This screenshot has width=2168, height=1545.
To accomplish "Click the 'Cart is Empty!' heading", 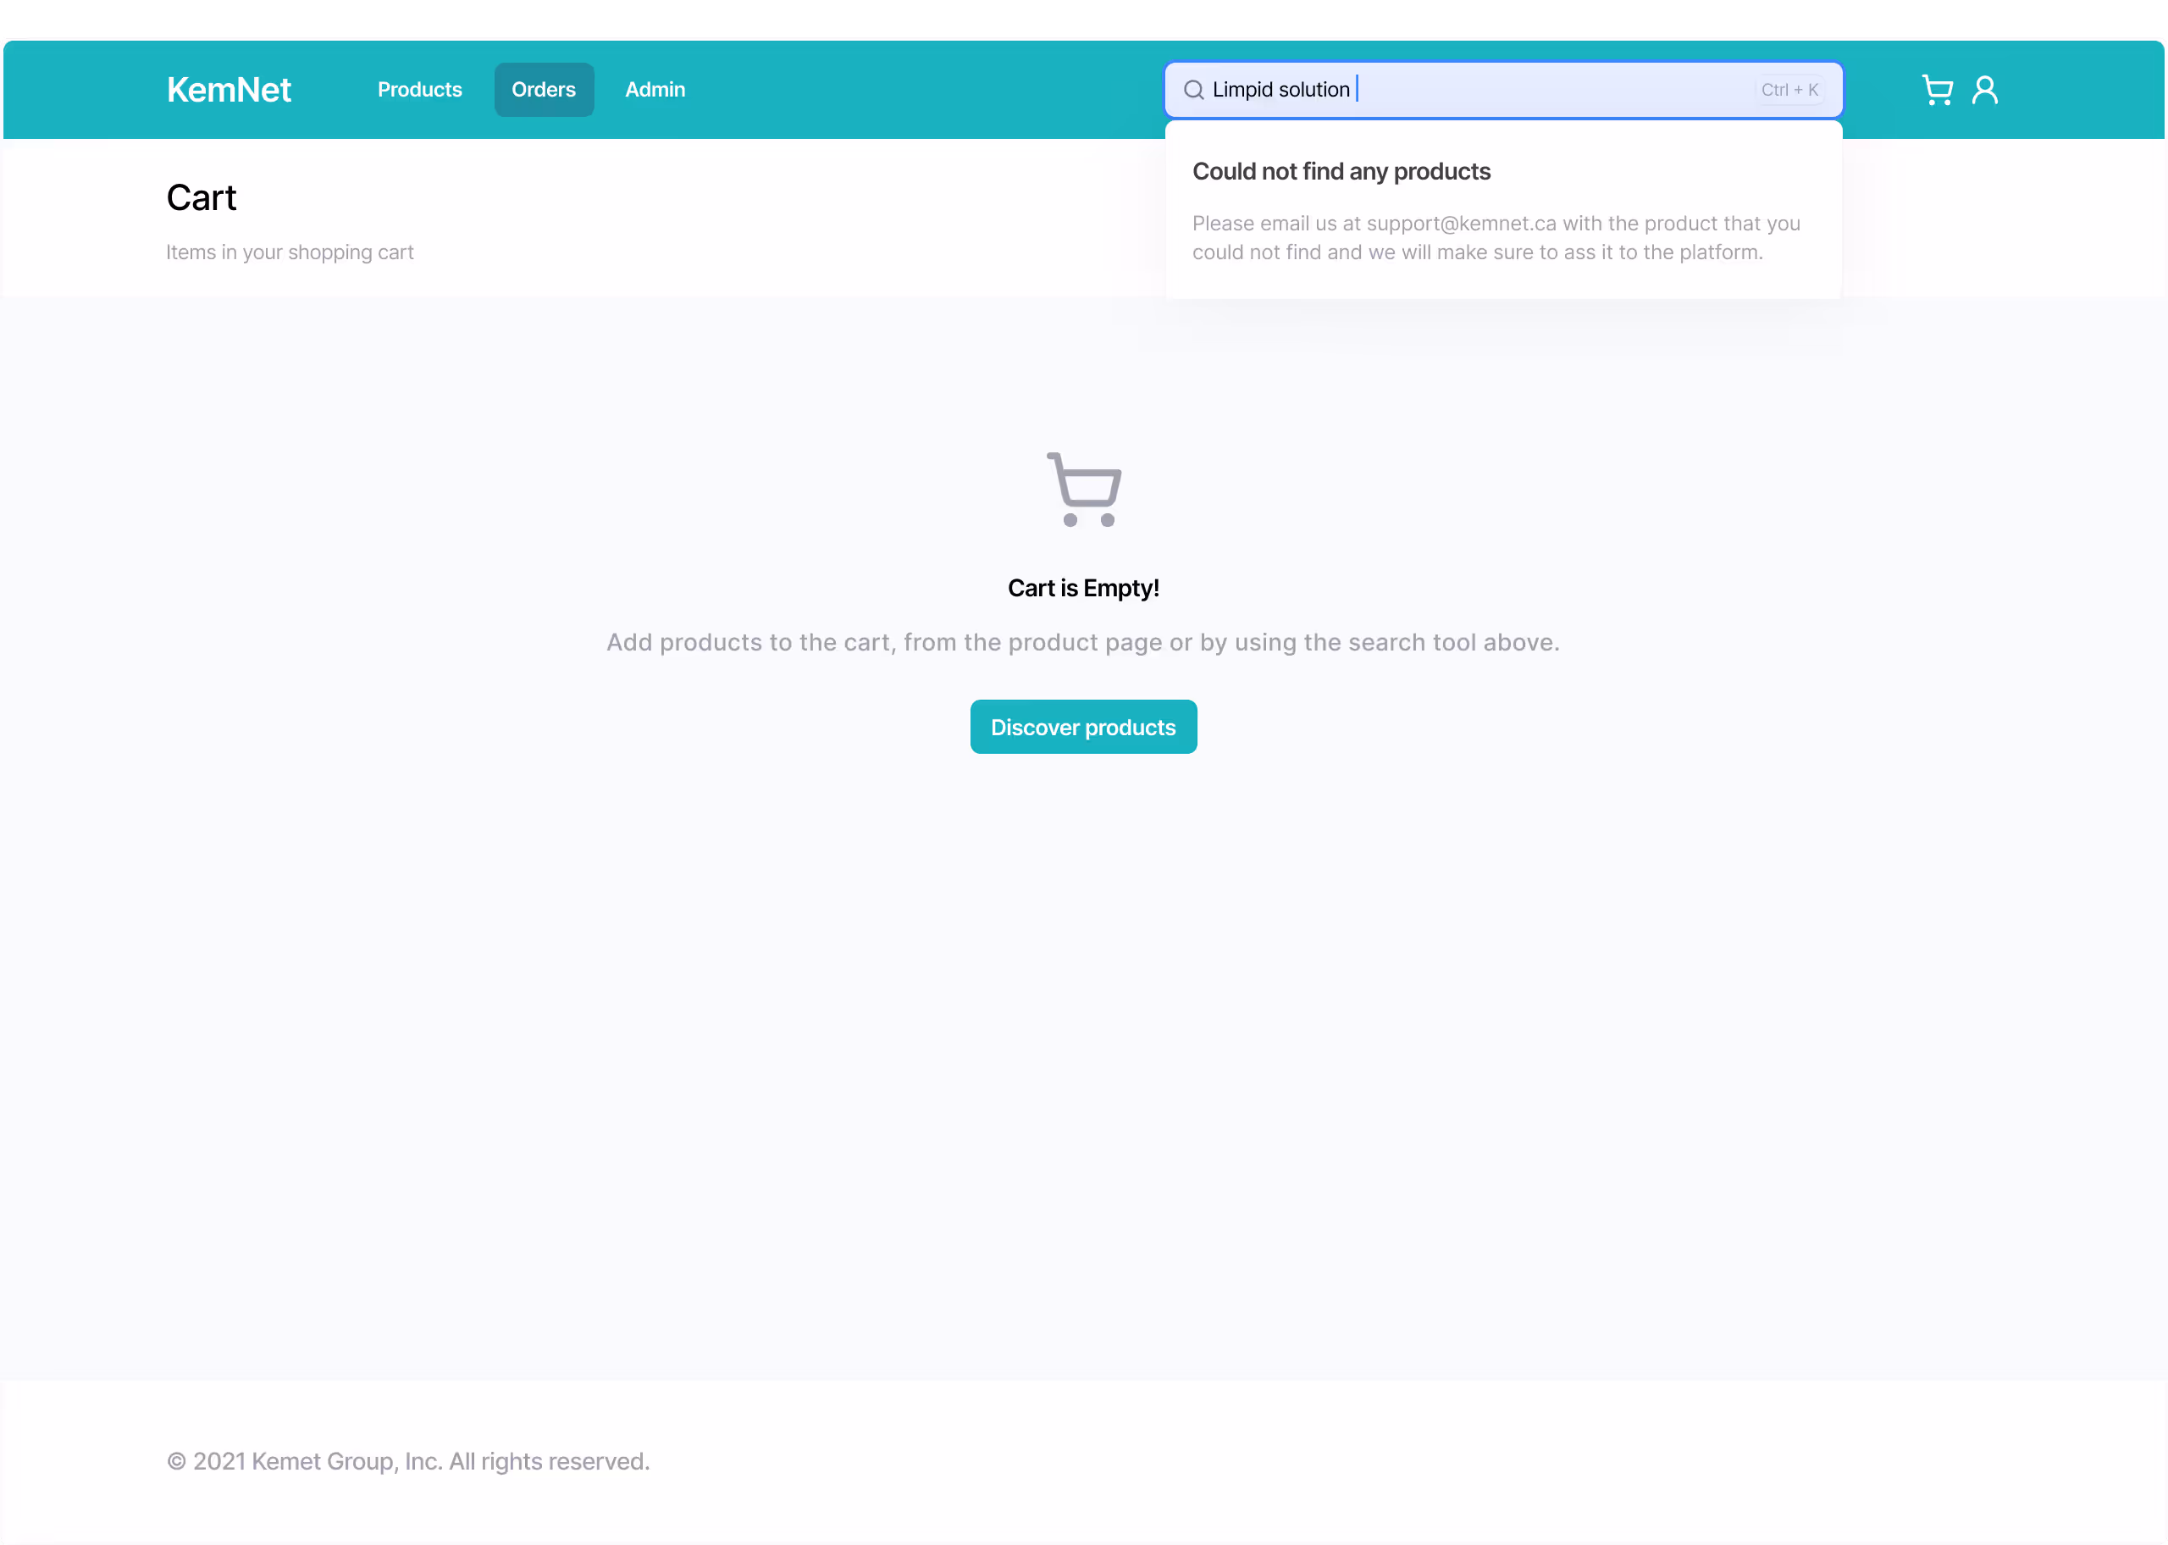I will click(1083, 589).
